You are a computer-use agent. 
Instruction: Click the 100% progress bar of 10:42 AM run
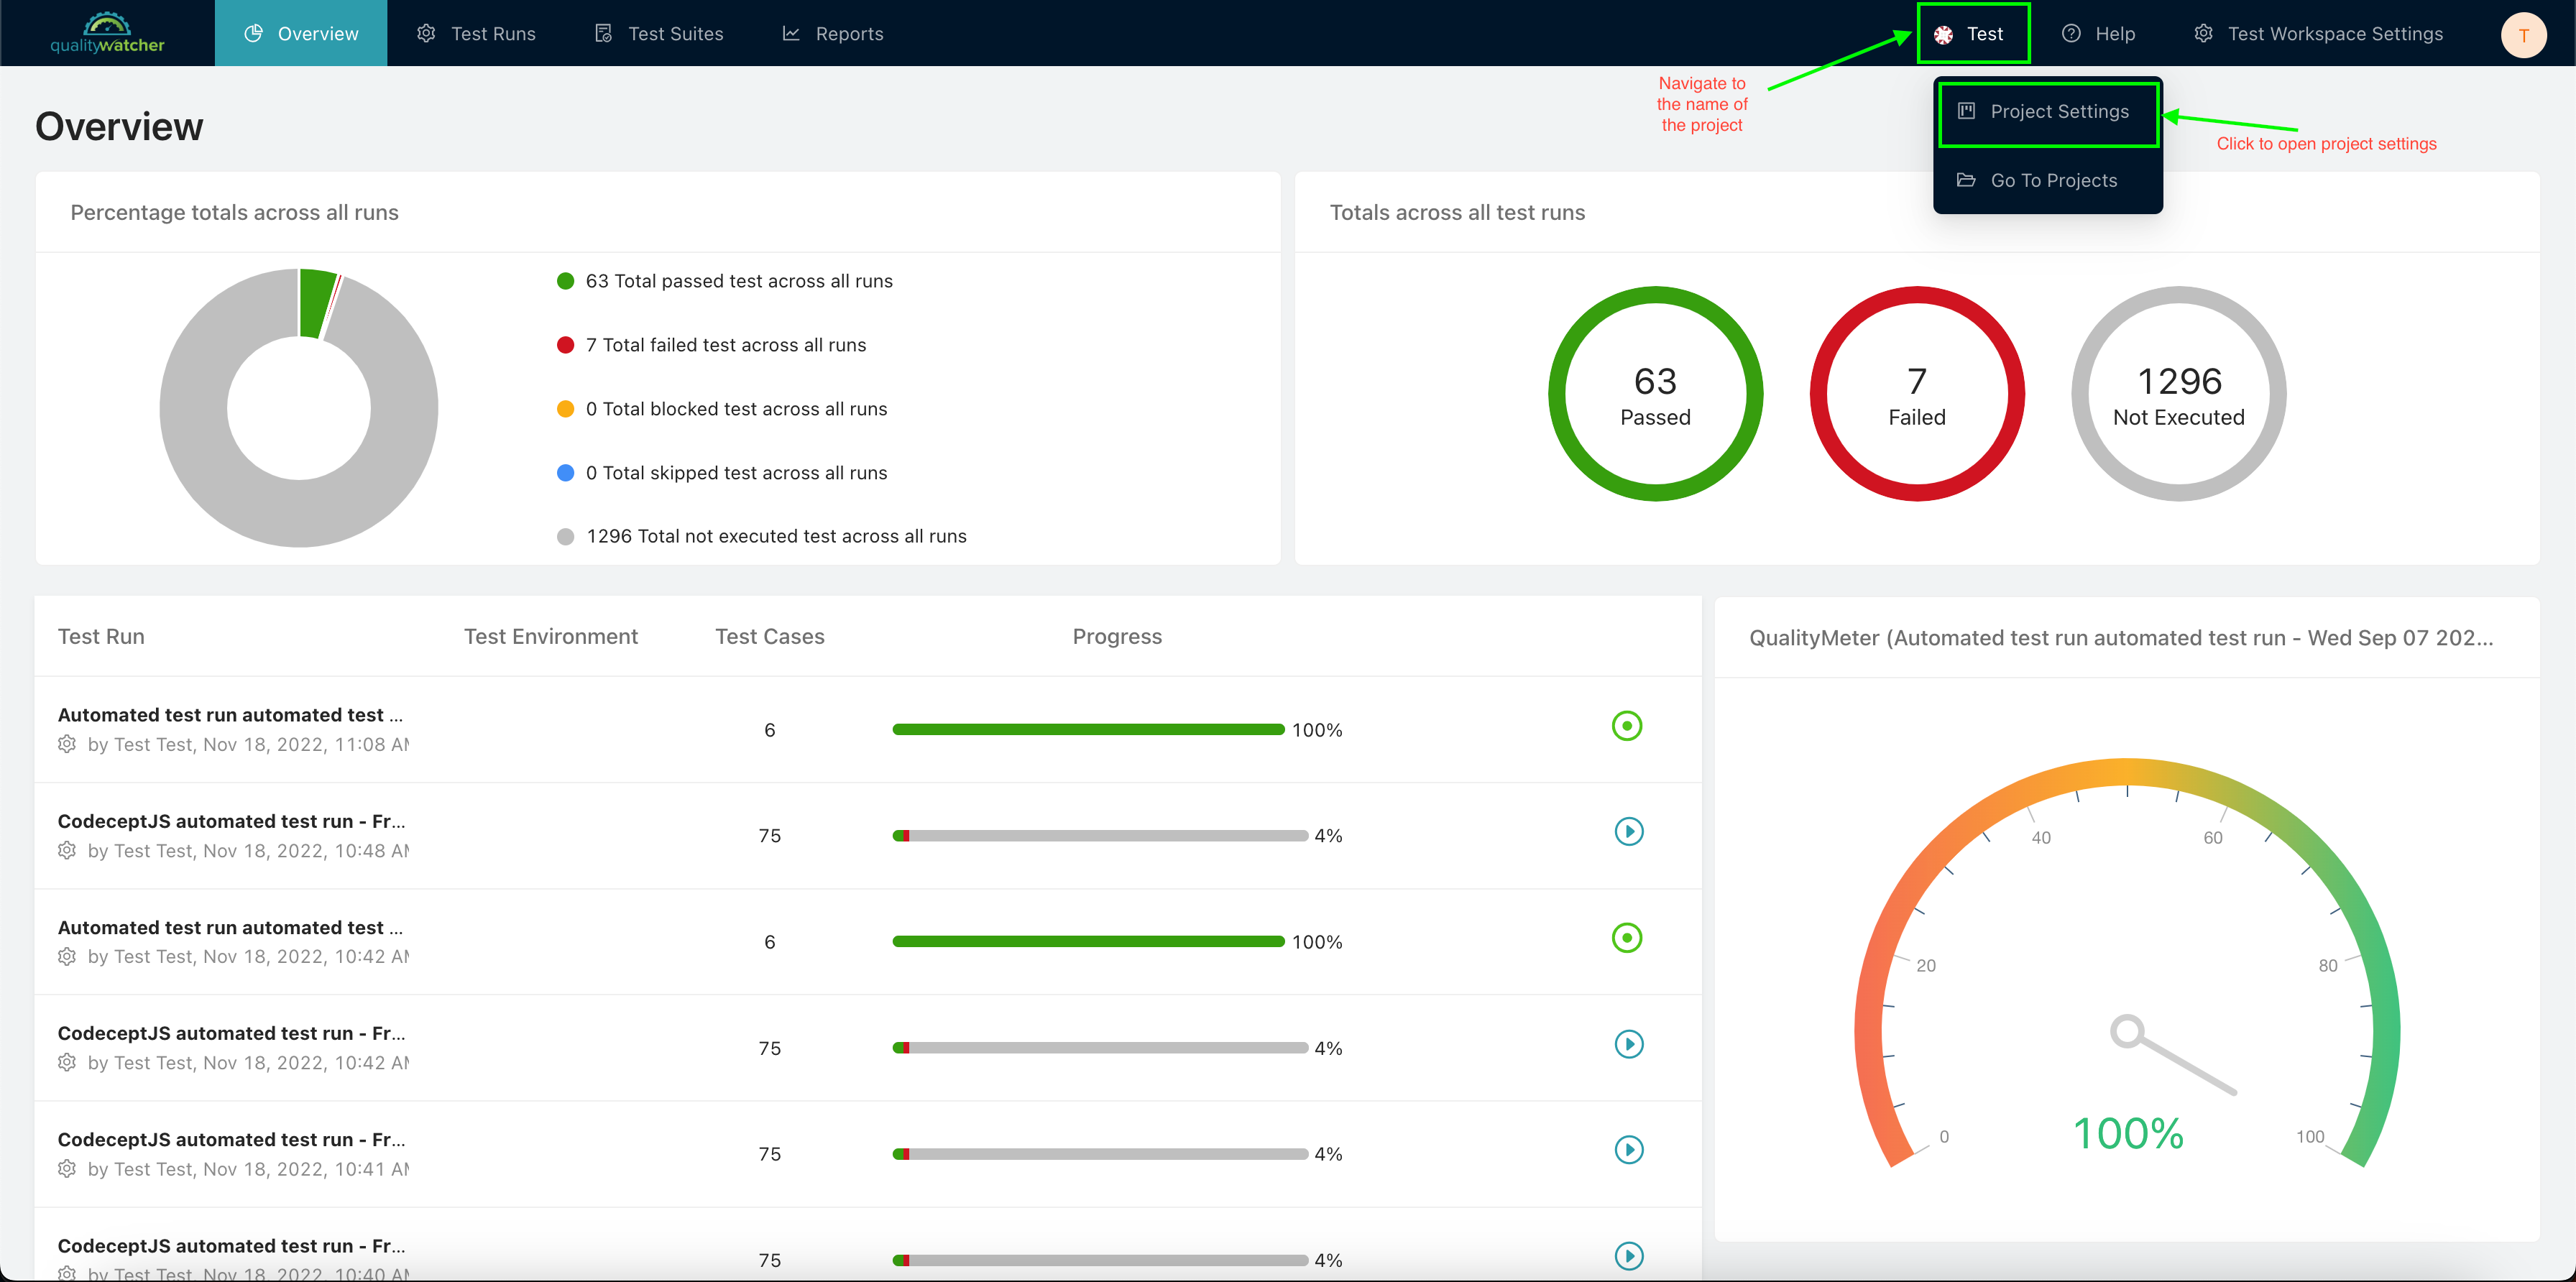1088,942
